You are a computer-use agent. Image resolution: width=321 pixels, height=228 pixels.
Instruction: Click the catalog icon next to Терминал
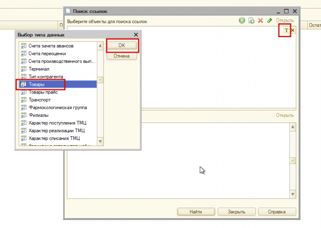(24, 69)
